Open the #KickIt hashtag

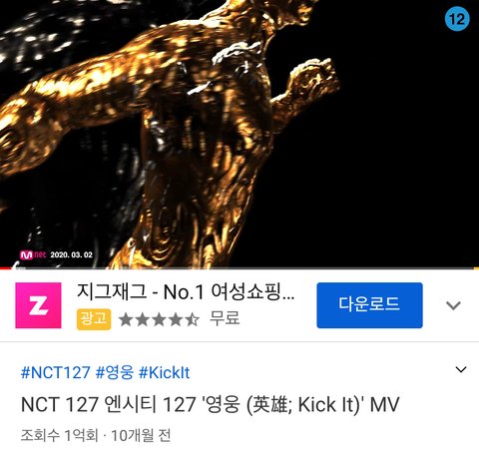click(164, 372)
